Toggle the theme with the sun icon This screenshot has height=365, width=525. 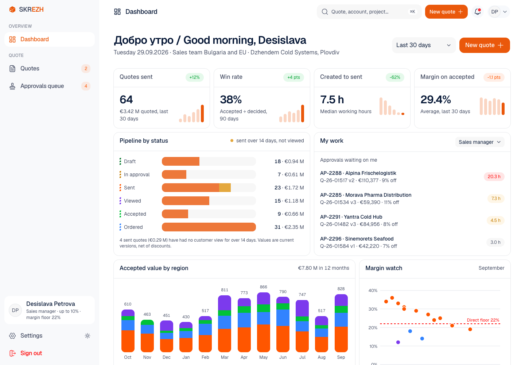(87, 336)
